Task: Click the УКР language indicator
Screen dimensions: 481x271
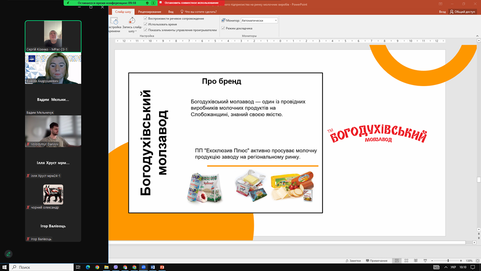Action: 453,267
